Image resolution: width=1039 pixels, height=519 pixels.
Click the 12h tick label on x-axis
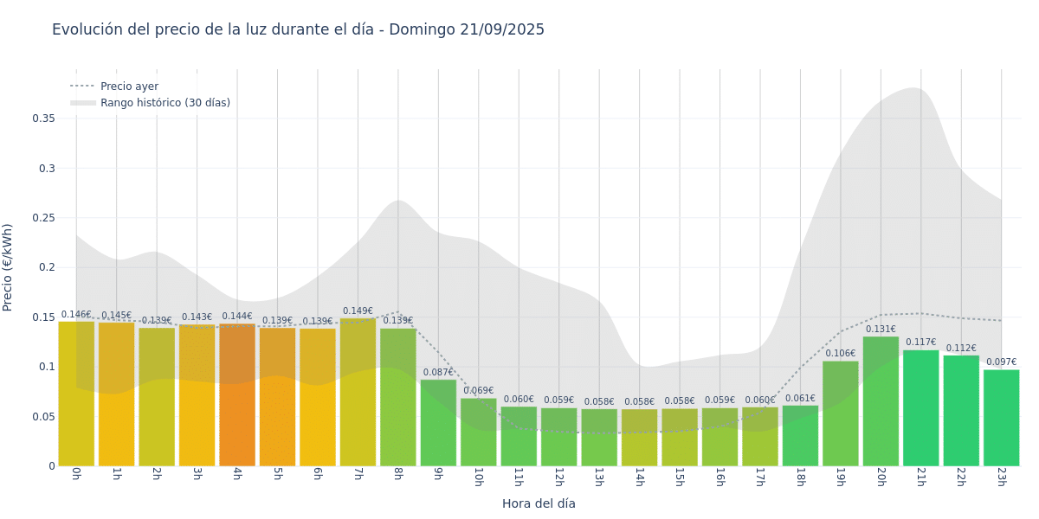558,477
